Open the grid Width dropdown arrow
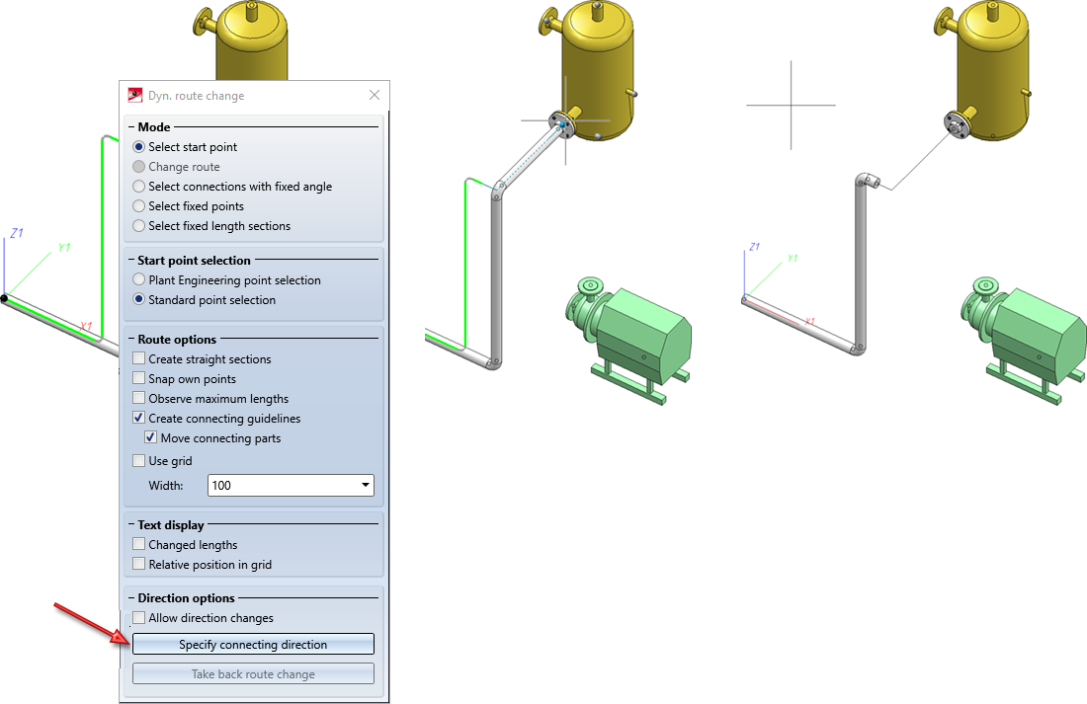This screenshot has height=704, width=1087. coord(366,485)
